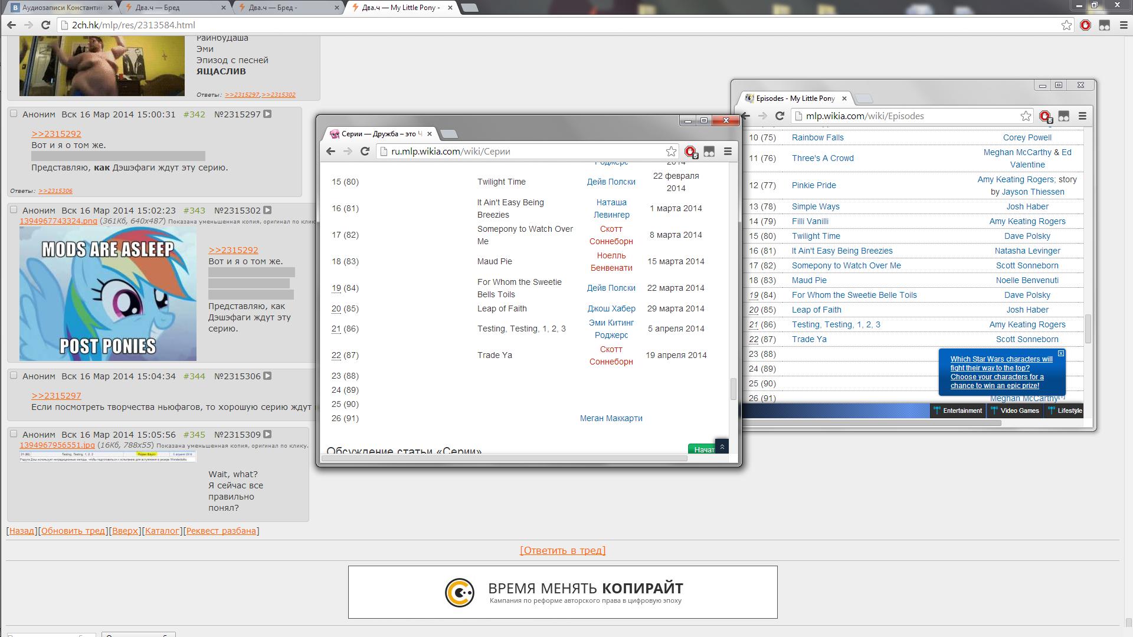Image resolution: width=1133 pixels, height=637 pixels.
Task: Reload the mlp.wikia.com Episodes page
Action: point(780,116)
